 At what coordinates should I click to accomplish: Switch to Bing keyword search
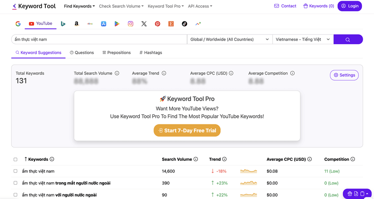click(x=63, y=24)
